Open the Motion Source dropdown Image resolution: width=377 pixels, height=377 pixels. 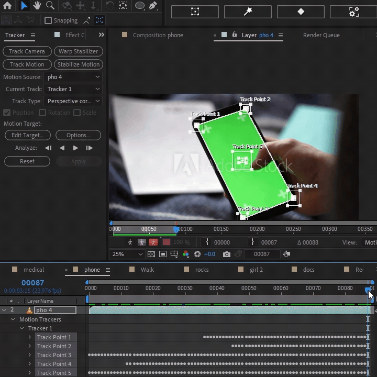73,77
